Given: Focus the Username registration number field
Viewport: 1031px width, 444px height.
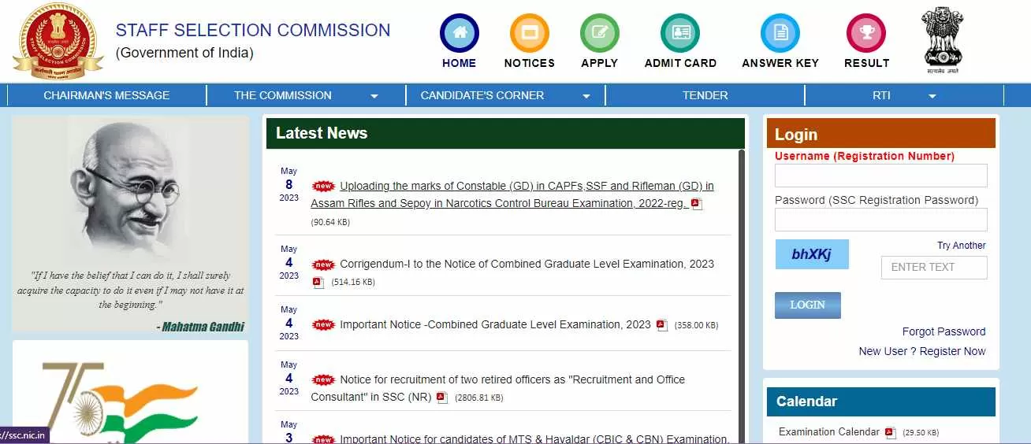Looking at the screenshot, I should click(x=881, y=176).
